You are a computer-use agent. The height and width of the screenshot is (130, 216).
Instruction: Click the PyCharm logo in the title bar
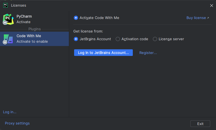5,5
